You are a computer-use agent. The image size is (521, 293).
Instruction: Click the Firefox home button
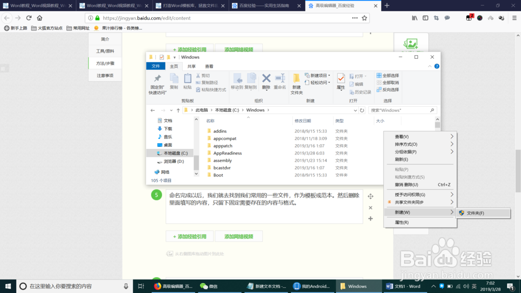pyautogui.click(x=40, y=18)
